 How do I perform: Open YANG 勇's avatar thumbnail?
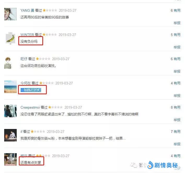click(x=10, y=14)
